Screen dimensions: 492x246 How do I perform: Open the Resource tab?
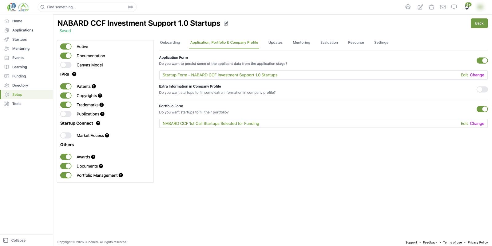click(356, 43)
